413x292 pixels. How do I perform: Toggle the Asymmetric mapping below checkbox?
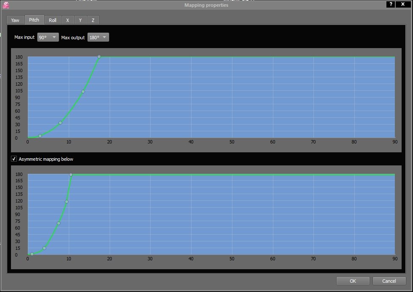[x=14, y=159]
